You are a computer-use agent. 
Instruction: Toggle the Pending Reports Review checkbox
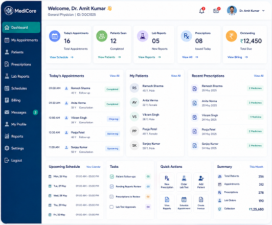pos(111,187)
